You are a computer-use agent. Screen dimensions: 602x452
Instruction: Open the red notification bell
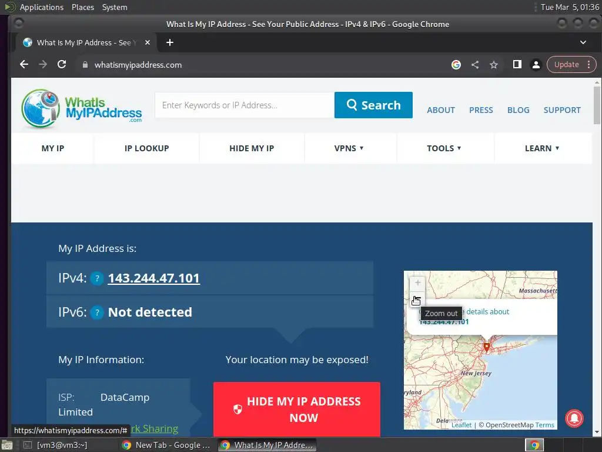(x=574, y=418)
